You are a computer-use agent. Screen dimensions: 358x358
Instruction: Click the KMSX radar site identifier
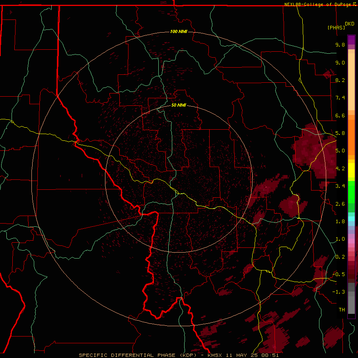pyautogui.click(x=215, y=355)
